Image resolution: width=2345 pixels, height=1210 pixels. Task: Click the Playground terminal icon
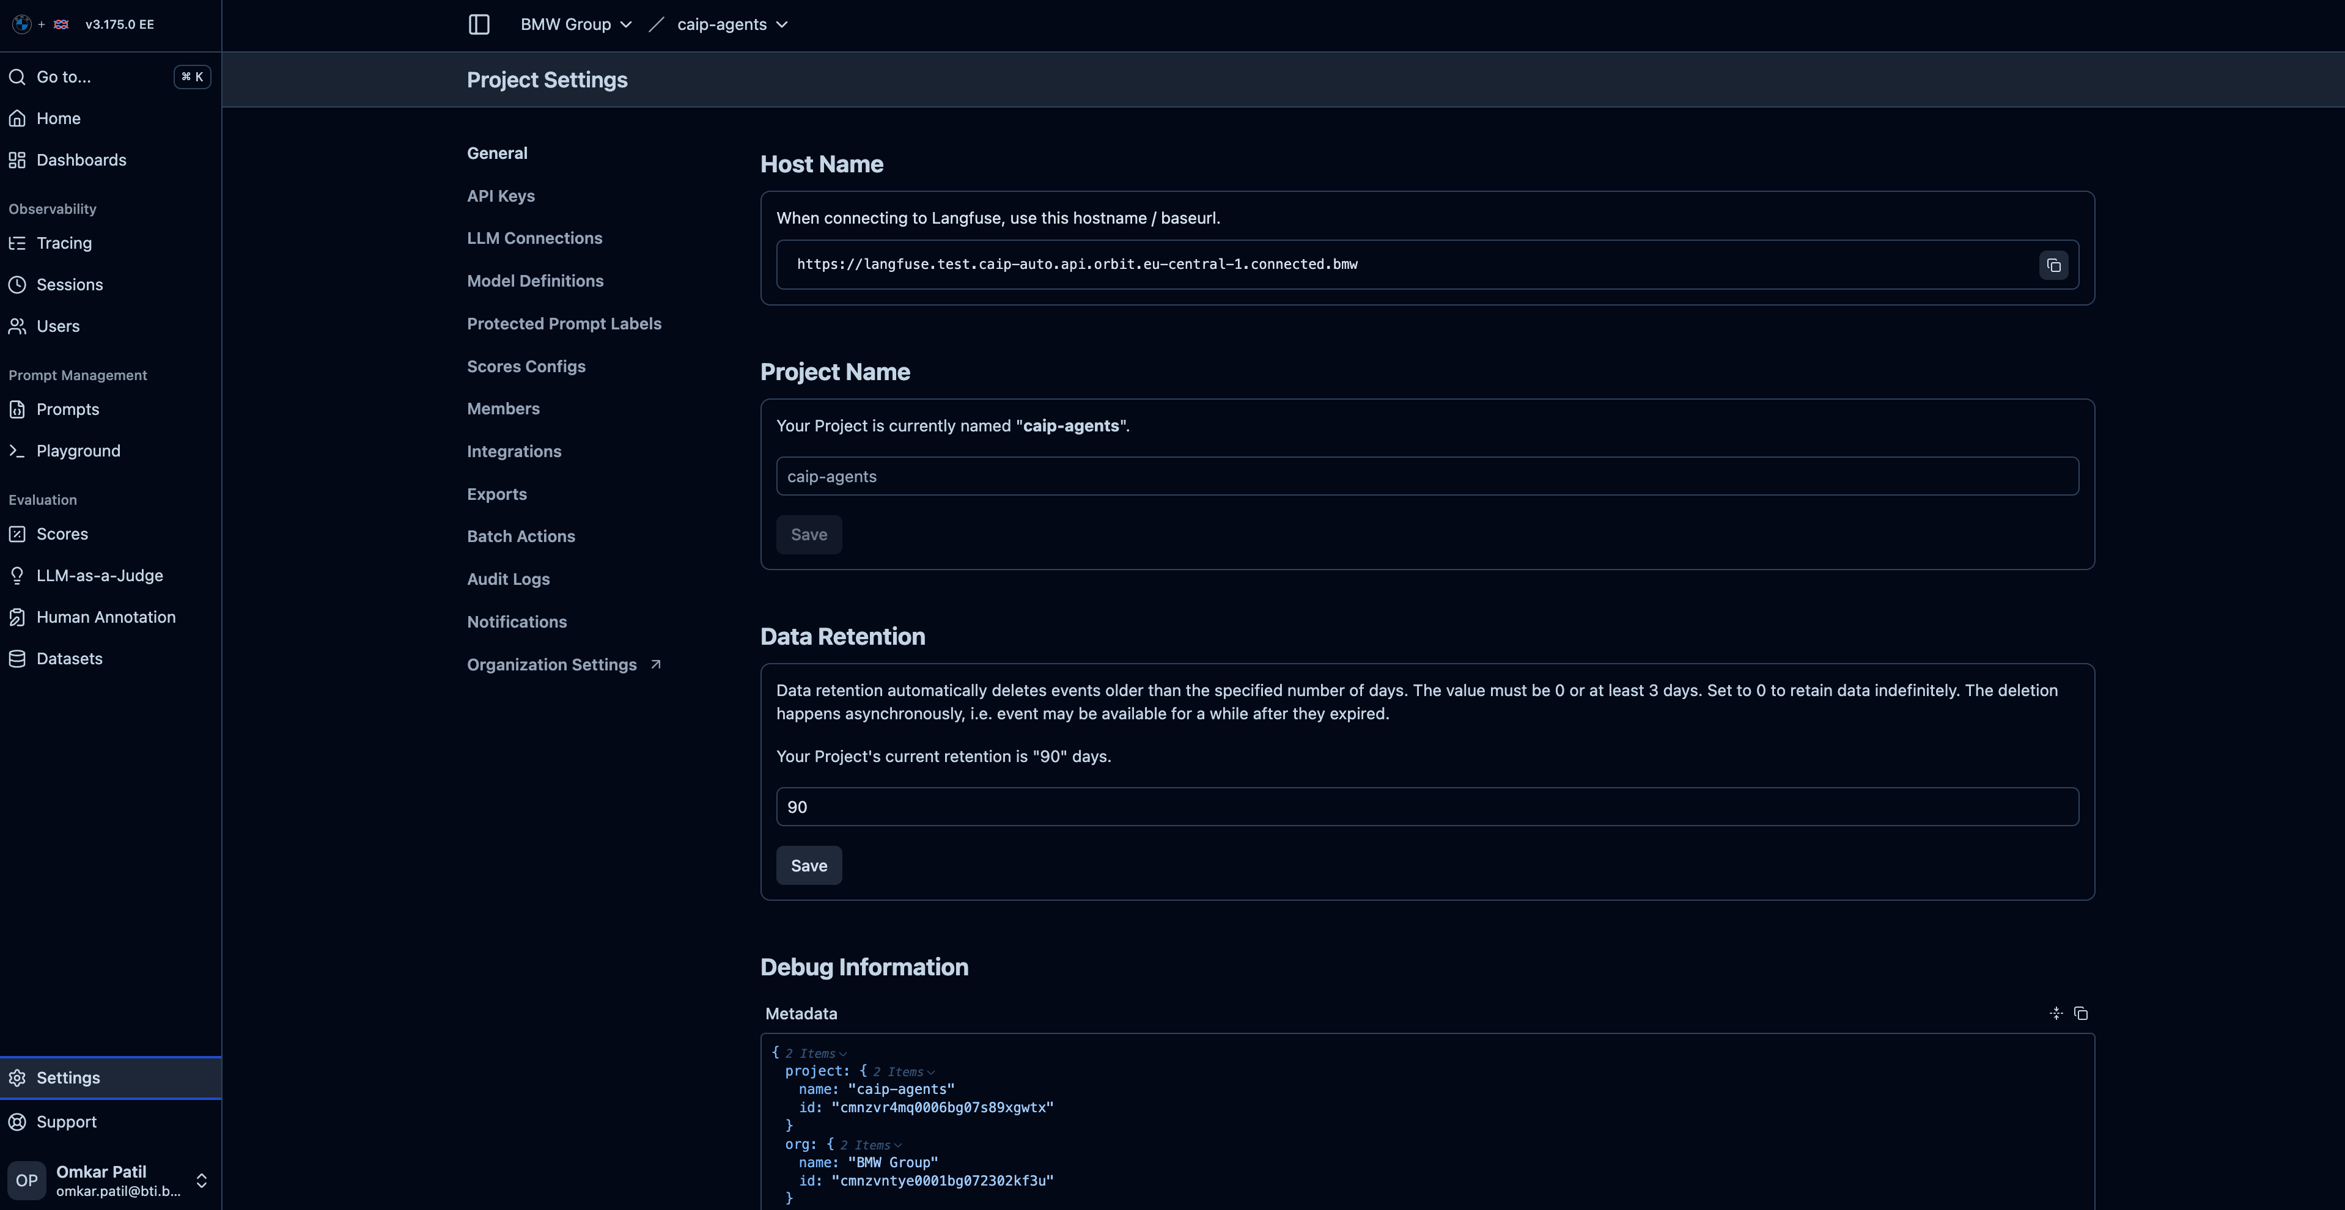click(17, 450)
